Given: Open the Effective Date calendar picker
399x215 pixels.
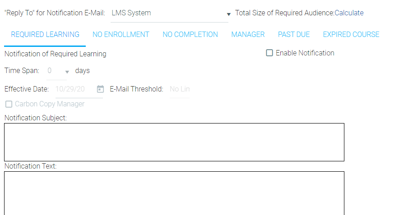Looking at the screenshot, I should (x=100, y=89).
